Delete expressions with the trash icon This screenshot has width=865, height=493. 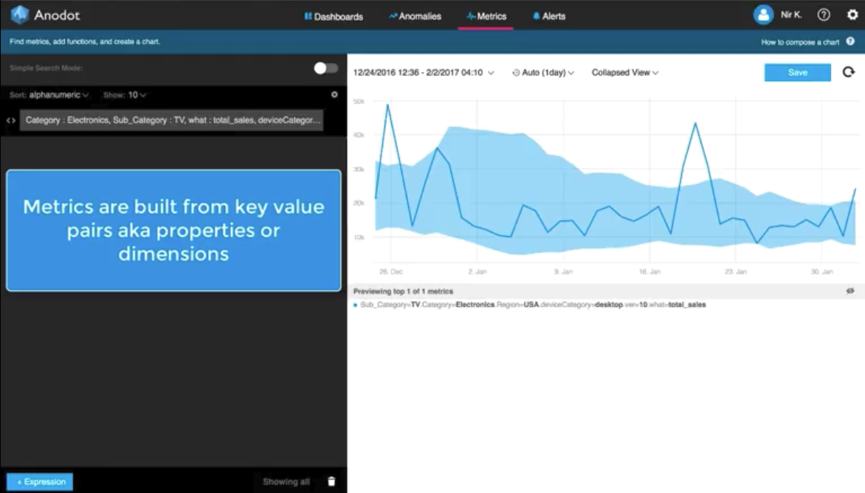(331, 481)
